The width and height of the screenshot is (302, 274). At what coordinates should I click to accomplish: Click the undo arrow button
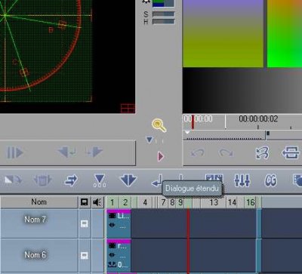197,152
